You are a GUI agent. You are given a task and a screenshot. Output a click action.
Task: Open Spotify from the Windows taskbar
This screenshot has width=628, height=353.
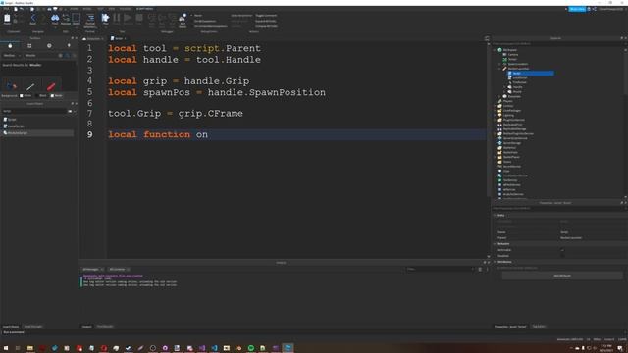(251, 348)
